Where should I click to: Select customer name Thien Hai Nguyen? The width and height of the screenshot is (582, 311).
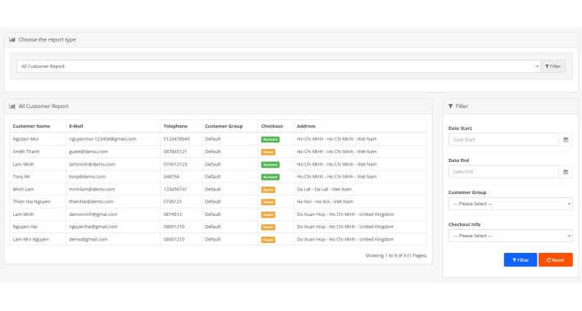[31, 201]
